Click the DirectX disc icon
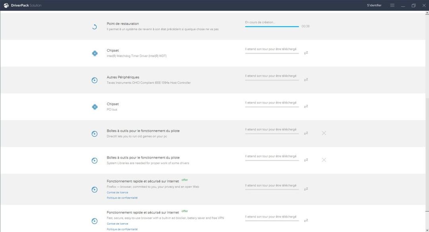The image size is (429, 232). [x=95, y=134]
